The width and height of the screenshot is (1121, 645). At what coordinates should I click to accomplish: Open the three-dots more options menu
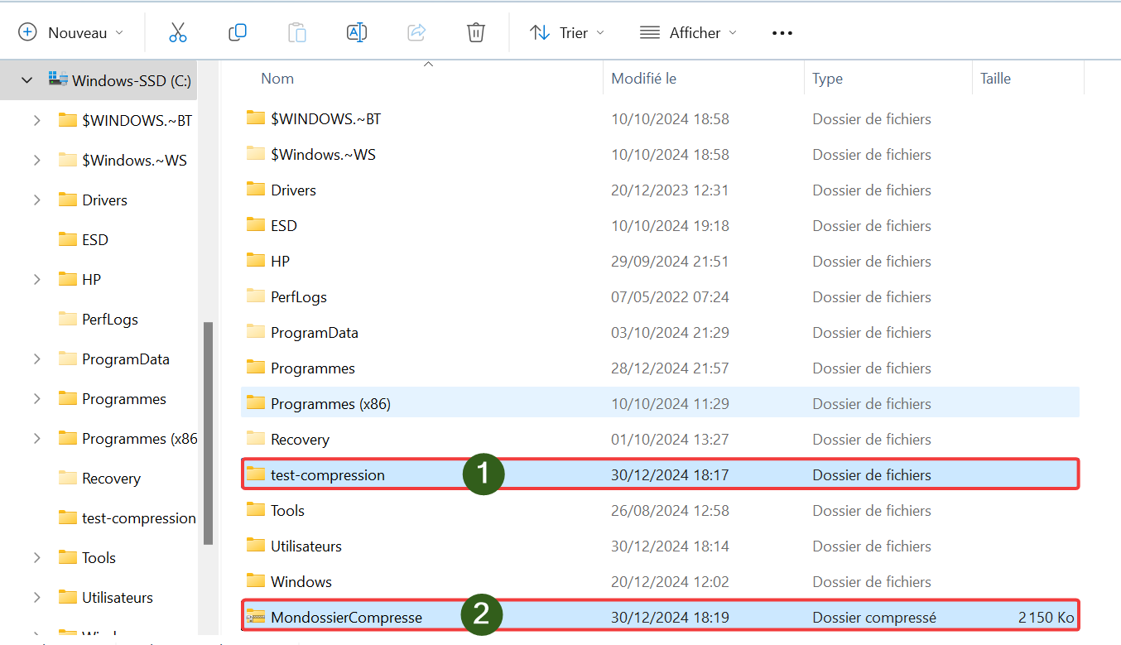[x=782, y=33]
